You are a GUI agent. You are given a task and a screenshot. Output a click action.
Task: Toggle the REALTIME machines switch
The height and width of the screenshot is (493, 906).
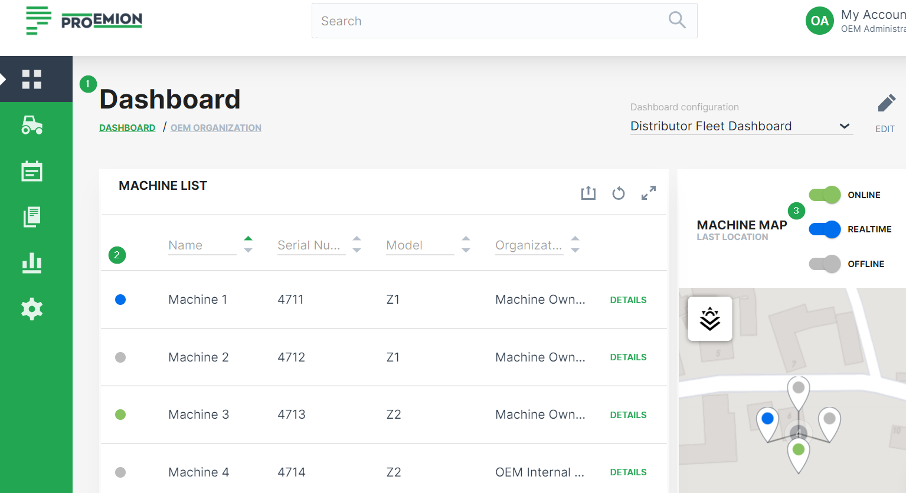point(825,229)
